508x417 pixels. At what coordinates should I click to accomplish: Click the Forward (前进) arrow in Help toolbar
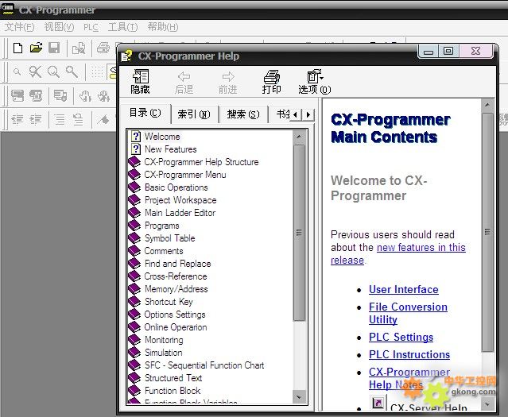pos(227,83)
